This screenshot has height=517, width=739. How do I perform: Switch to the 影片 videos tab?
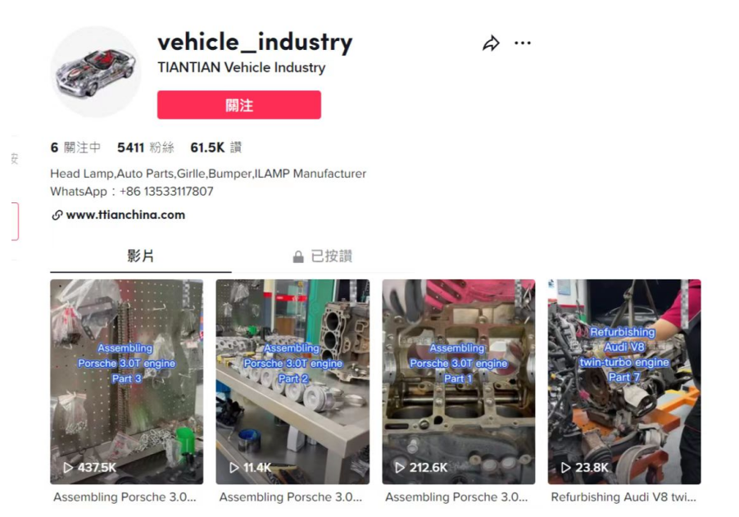pyautogui.click(x=140, y=256)
